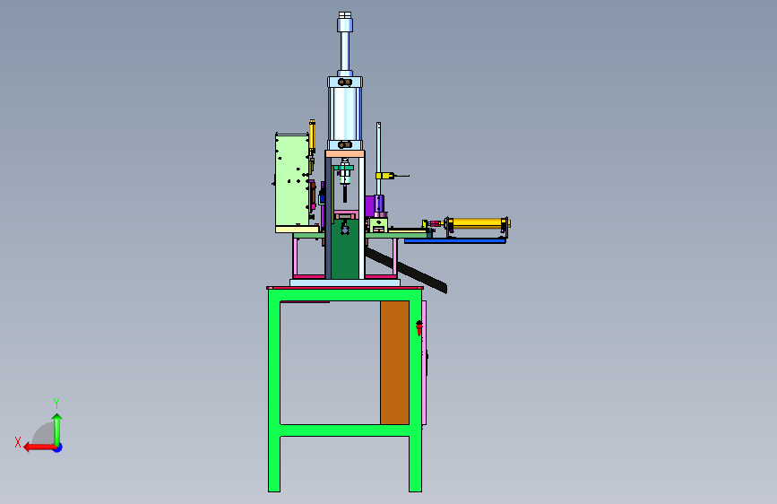Click the red X axis arrow of the triad
This screenshot has width=777, height=504.
39,448
